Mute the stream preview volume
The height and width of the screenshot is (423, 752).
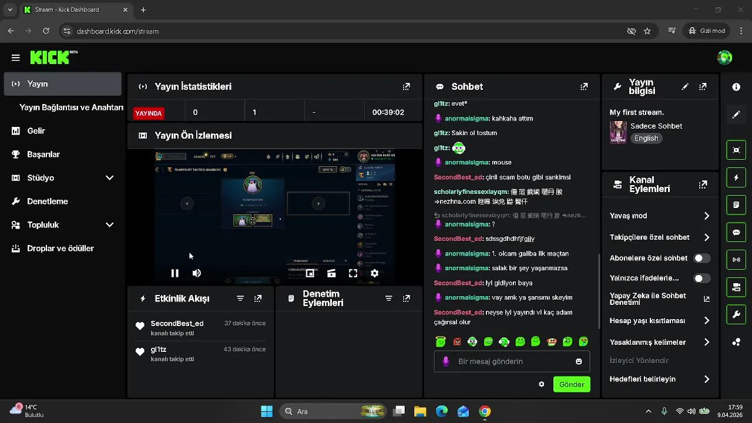pyautogui.click(x=197, y=273)
